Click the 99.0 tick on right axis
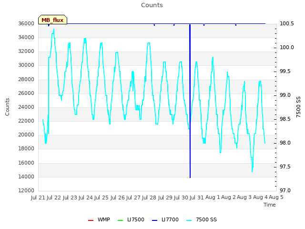The height and width of the screenshot is (229, 305). tap(285, 95)
